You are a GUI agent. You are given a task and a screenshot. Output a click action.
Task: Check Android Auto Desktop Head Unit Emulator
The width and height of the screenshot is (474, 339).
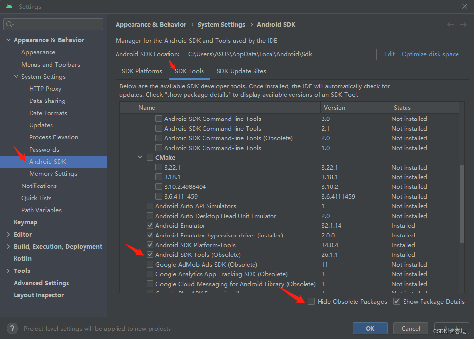[x=150, y=216]
